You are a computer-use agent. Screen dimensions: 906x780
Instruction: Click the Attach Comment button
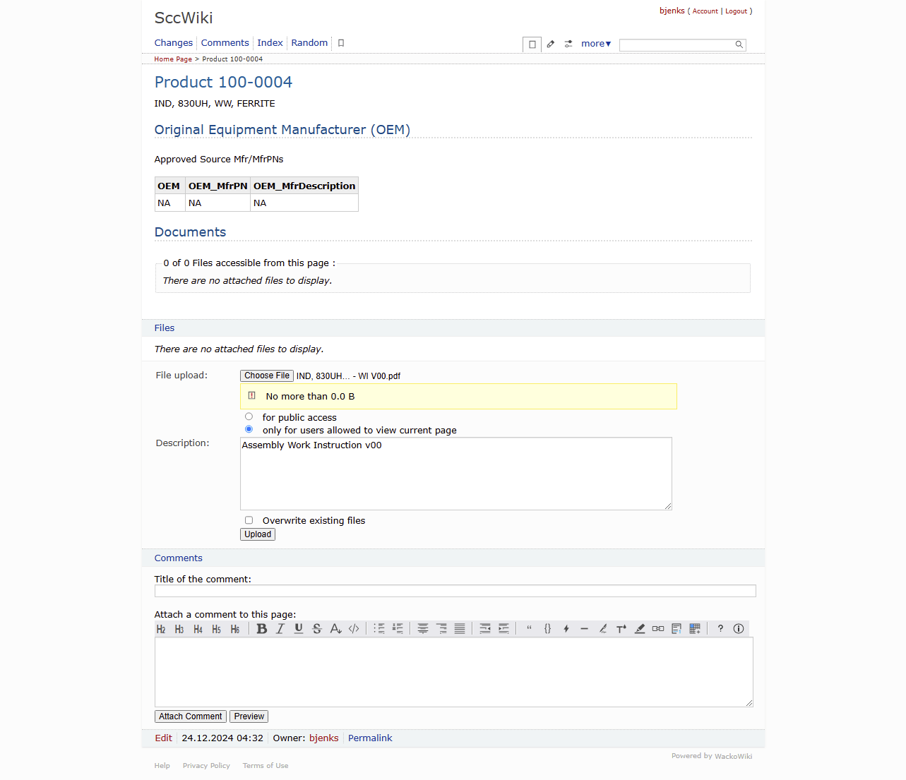(190, 716)
